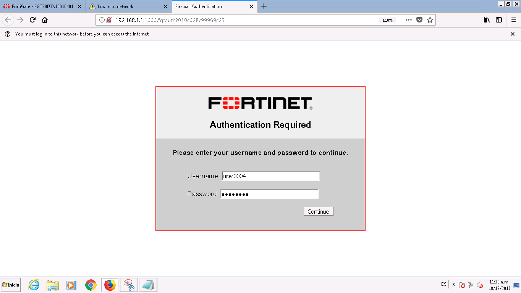This screenshot has width=521, height=293.
Task: Dismiss the network login notification bar
Action: [x=513, y=34]
